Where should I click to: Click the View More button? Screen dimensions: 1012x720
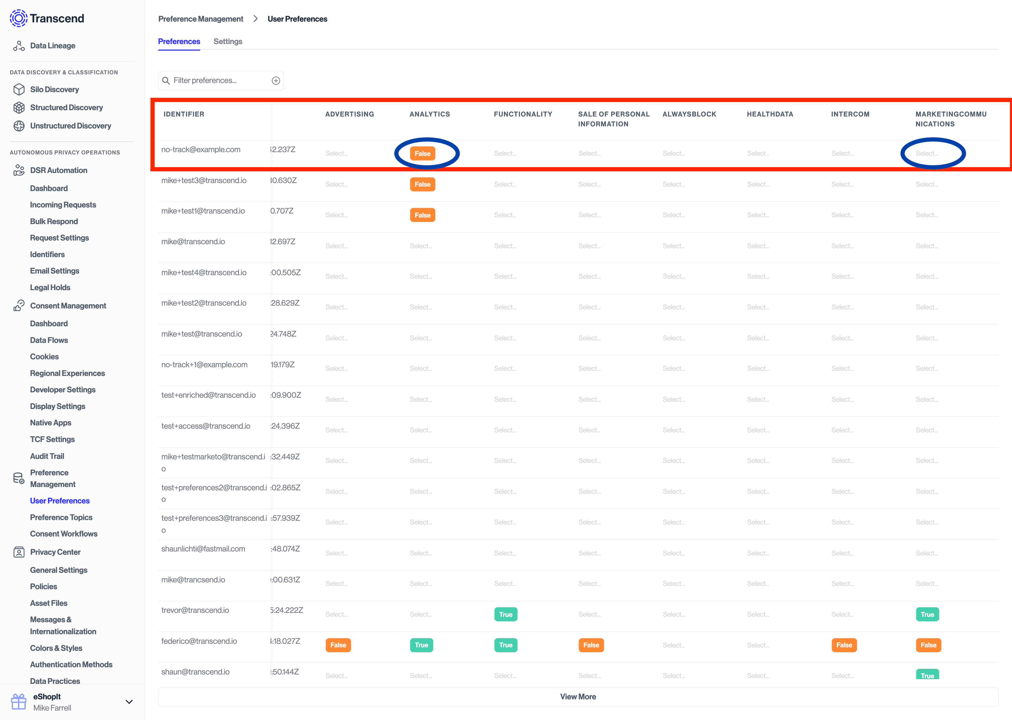click(578, 697)
